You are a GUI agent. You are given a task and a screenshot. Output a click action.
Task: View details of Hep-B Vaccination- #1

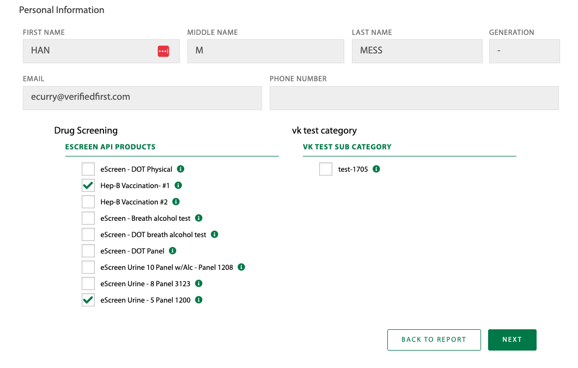pos(177,185)
